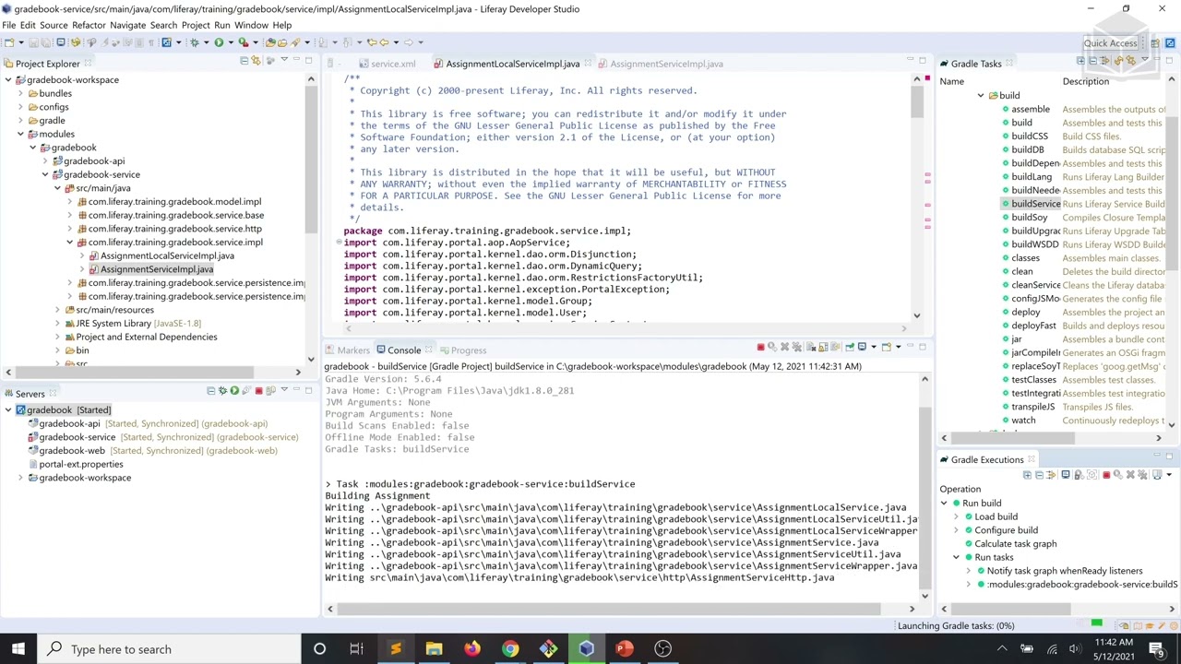Toggle Link with Editor in Project Explorer
Screen dimensions: 1181x664
[256, 61]
